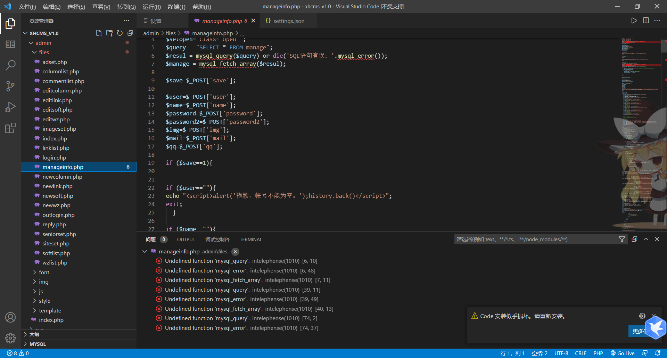This screenshot has width=667, height=358.
Task: Open the 终端(T) menu
Action: coord(176,7)
